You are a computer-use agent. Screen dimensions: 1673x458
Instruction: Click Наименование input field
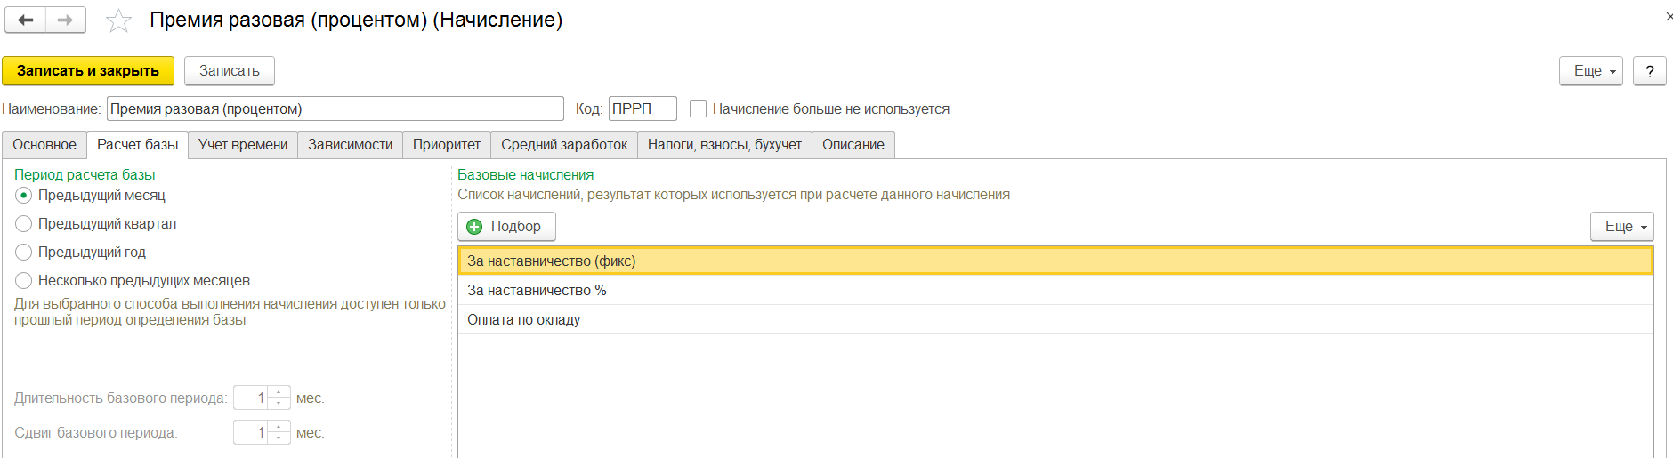[x=335, y=109]
